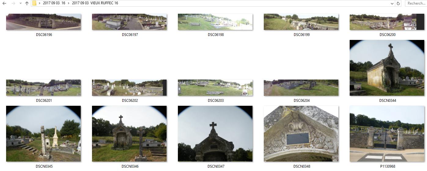Select P1130968 cemetery gate thumbnail

pyautogui.click(x=387, y=134)
